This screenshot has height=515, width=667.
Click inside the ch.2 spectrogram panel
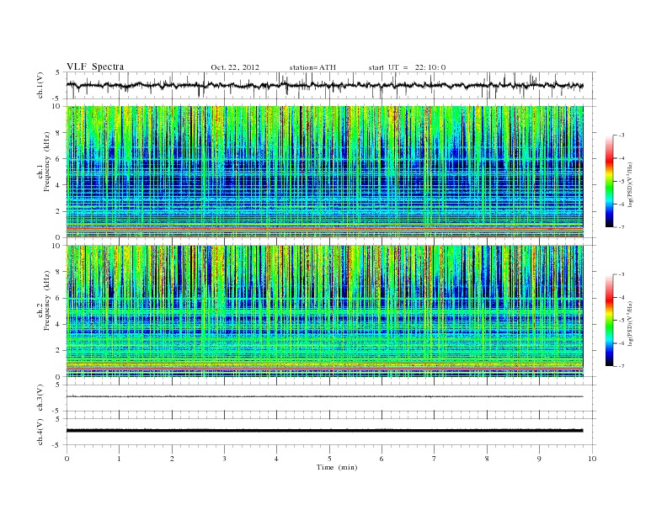(x=324, y=311)
